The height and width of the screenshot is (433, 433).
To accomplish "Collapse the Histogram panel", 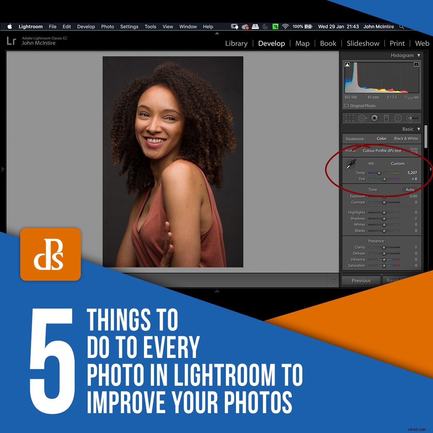I will (x=419, y=55).
